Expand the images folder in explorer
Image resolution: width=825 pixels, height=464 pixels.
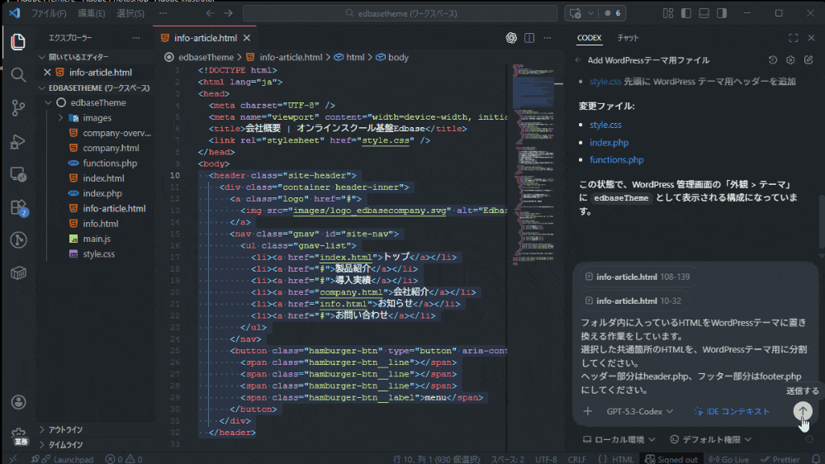click(97, 118)
